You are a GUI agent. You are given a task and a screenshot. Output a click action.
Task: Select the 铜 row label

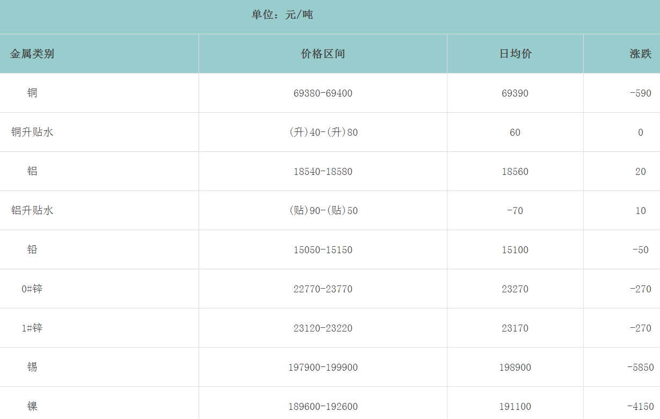click(32, 93)
